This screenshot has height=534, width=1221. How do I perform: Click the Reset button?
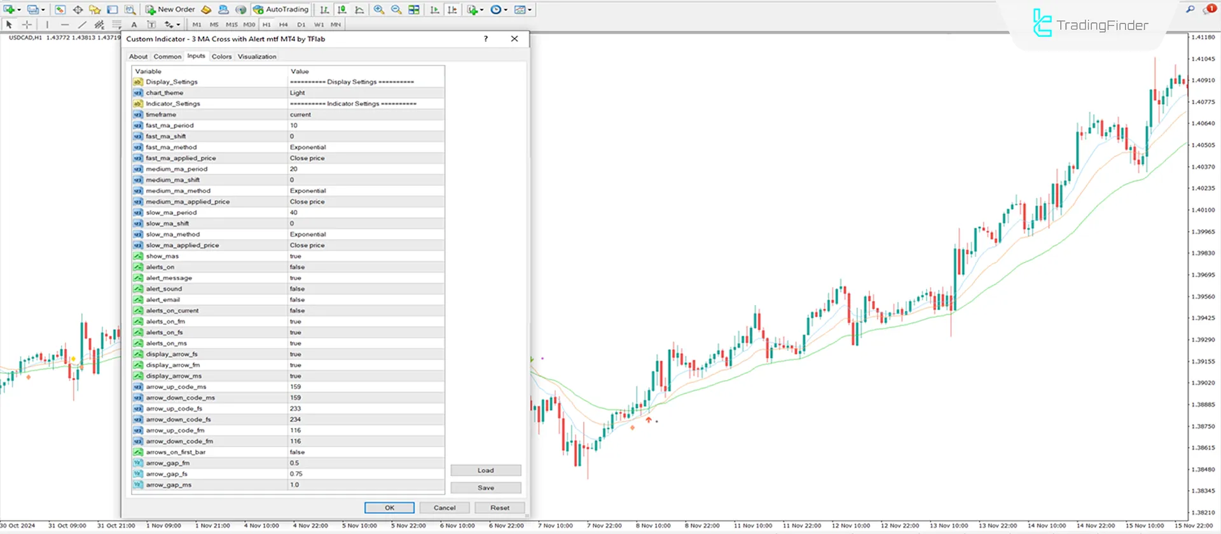click(x=500, y=508)
